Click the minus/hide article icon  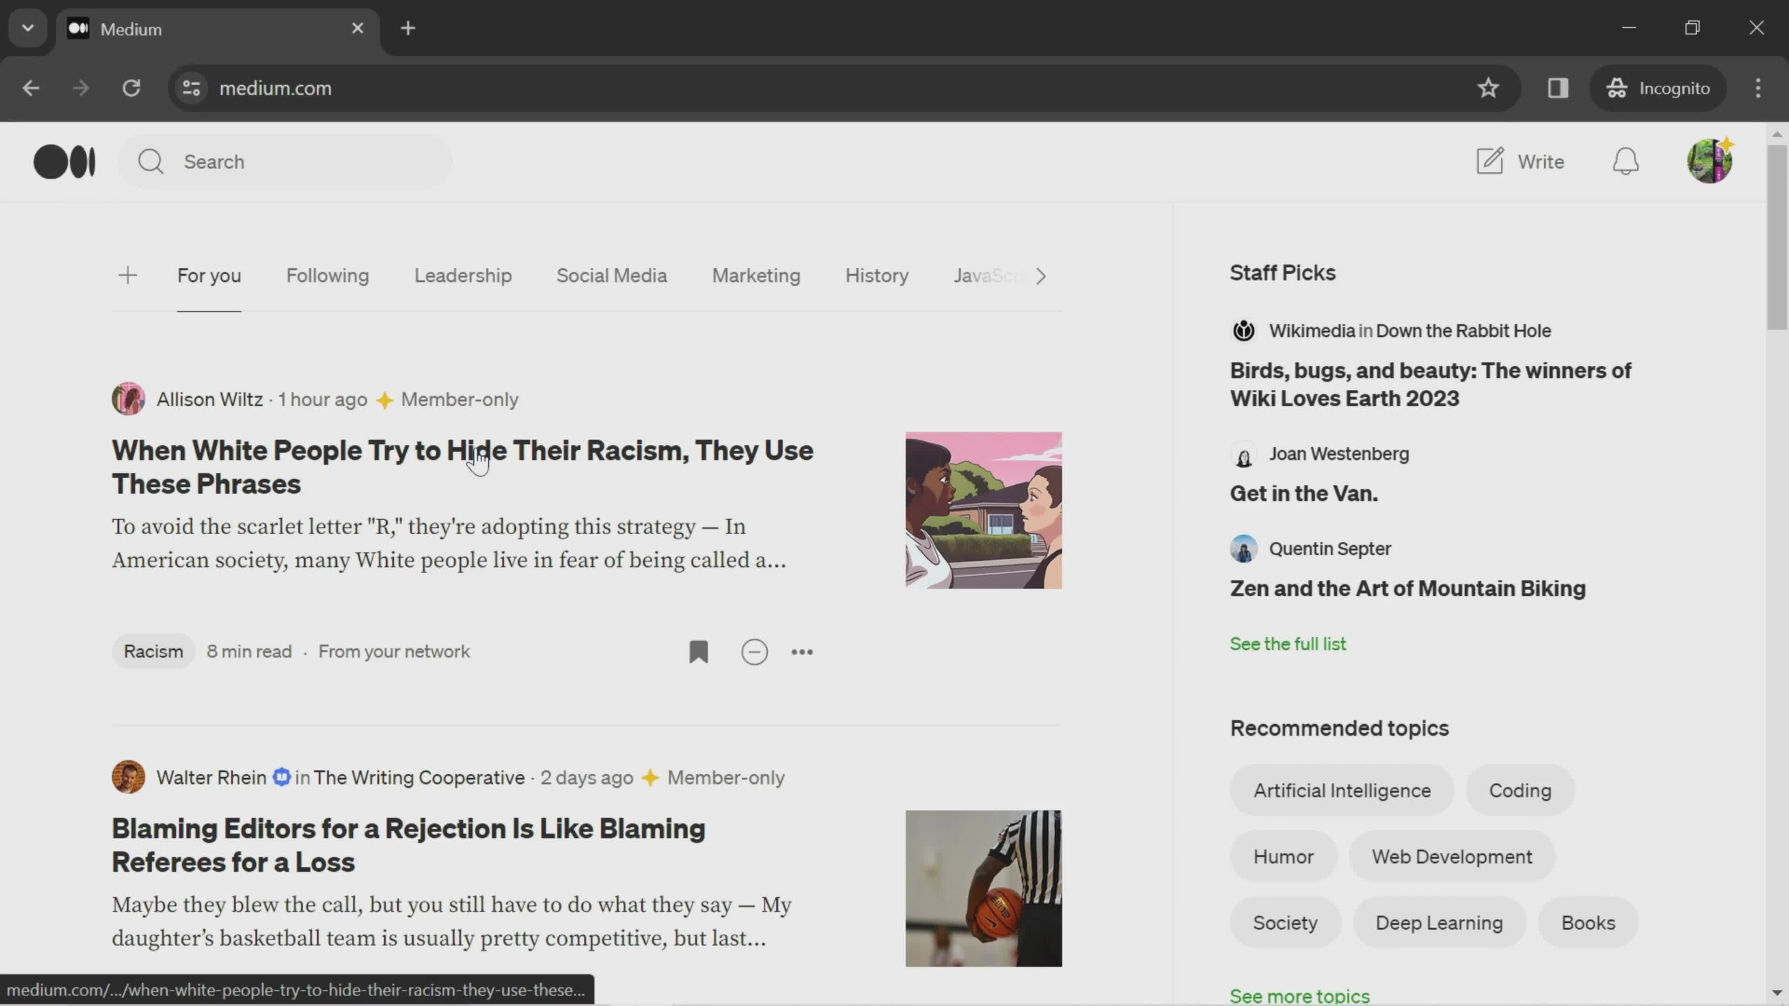754,651
